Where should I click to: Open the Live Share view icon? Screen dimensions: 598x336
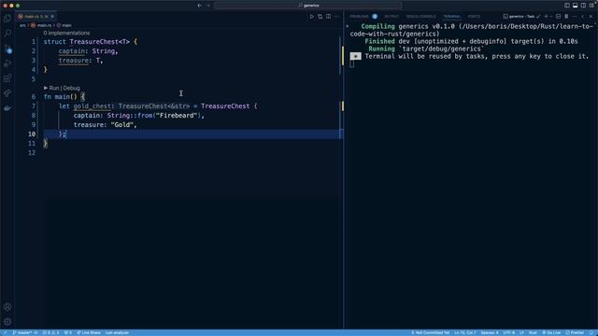coord(7,93)
